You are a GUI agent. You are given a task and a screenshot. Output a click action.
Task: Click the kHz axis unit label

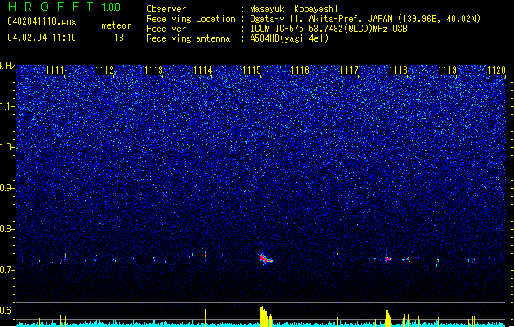7,66
